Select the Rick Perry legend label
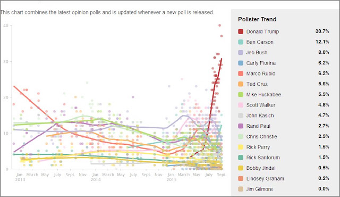Image resolution: width=340 pixels, height=197 pixels. (258, 147)
